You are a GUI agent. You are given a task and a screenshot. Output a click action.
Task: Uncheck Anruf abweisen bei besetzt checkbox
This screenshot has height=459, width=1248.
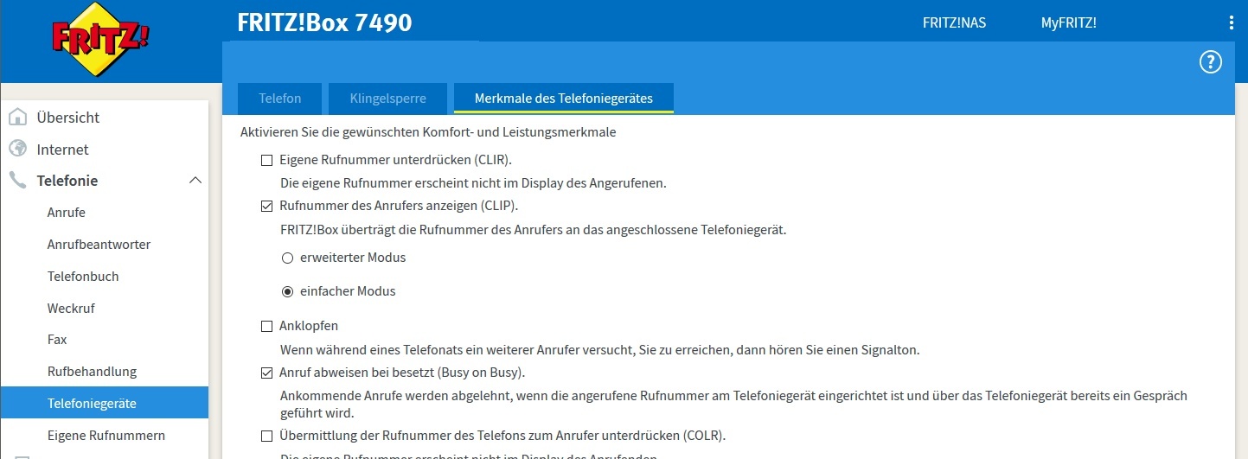pyautogui.click(x=266, y=373)
